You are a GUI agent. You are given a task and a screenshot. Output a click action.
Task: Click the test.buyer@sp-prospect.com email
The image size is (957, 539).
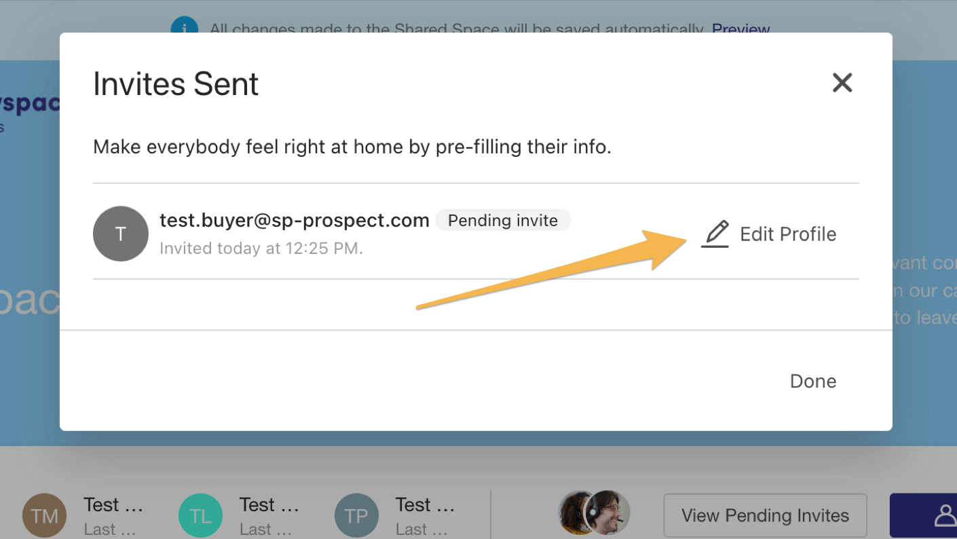point(295,221)
